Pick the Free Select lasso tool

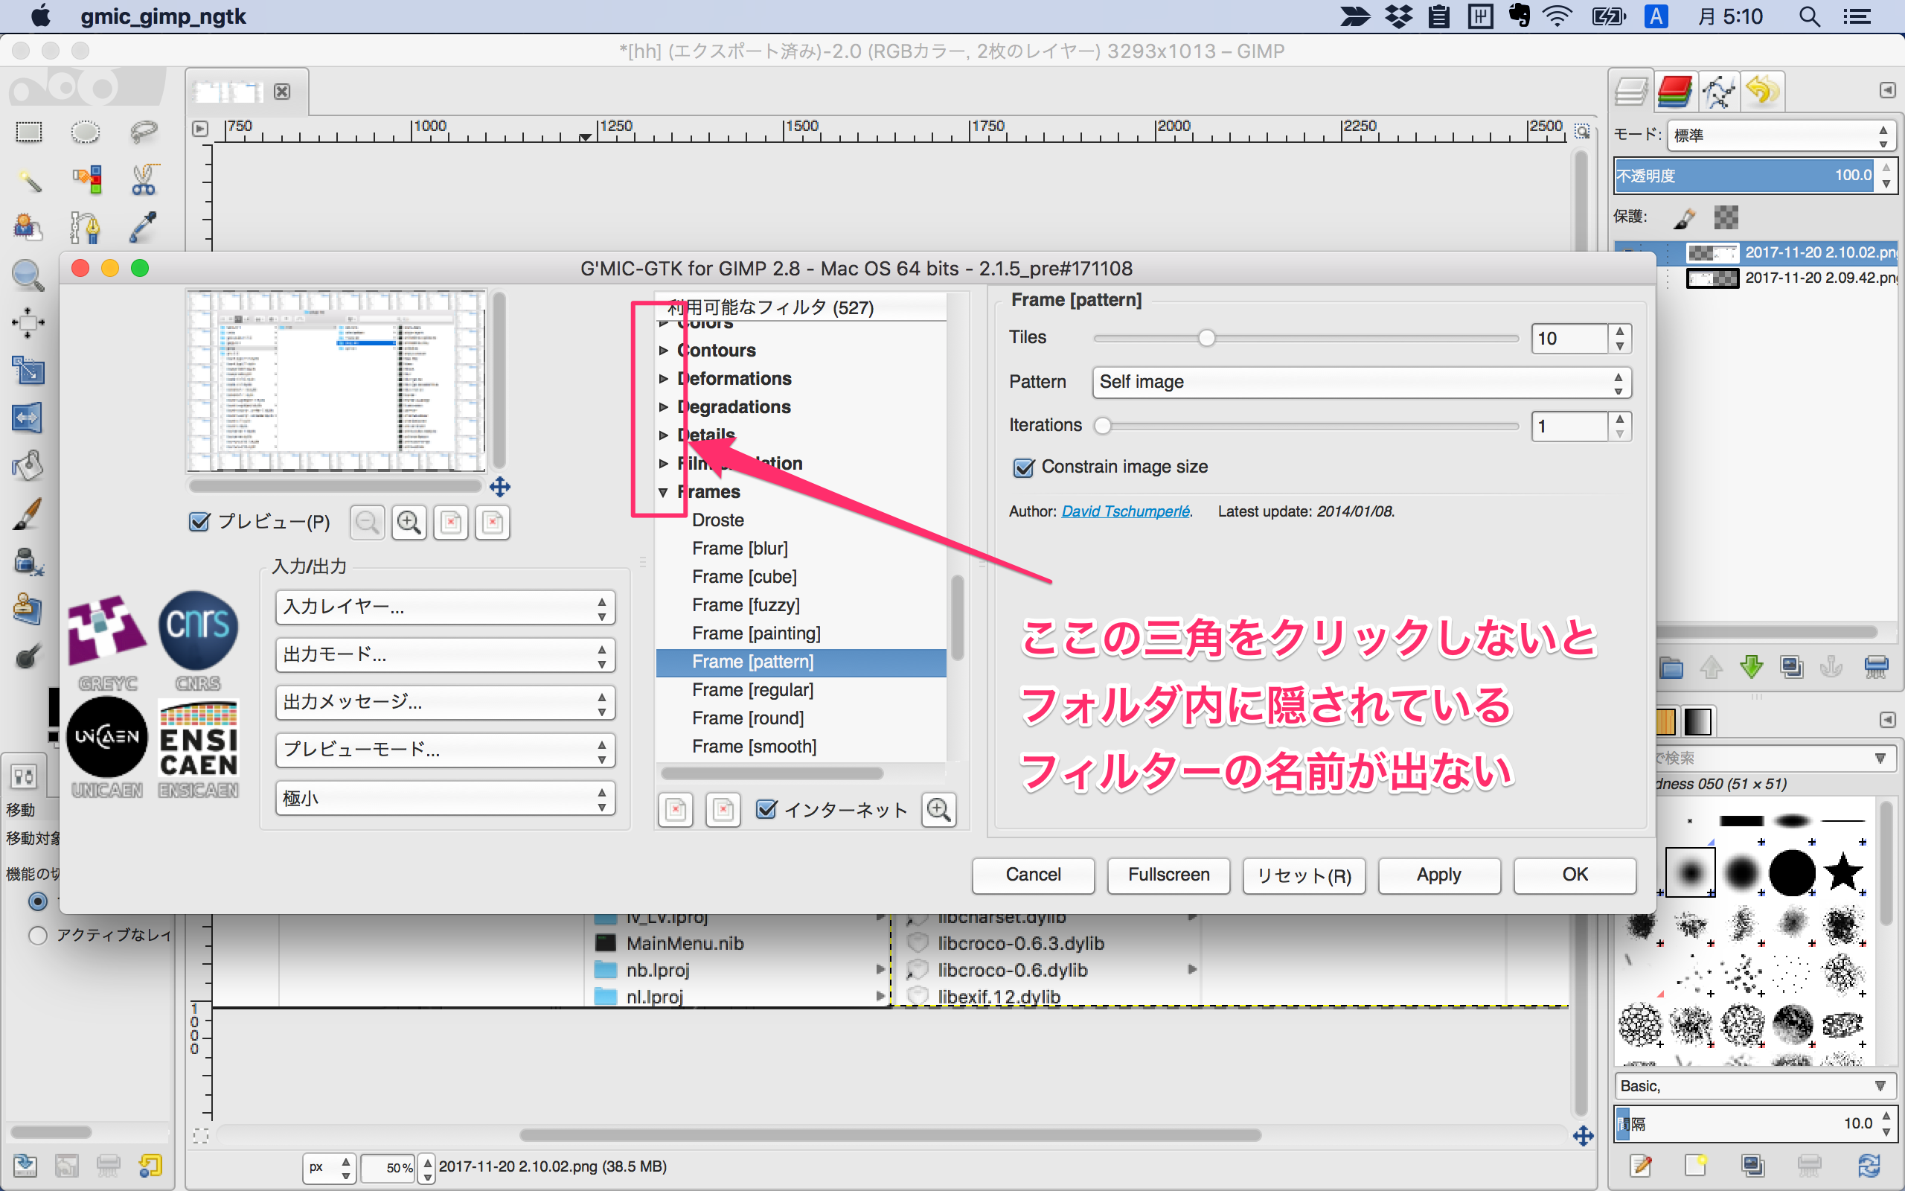coord(144,132)
